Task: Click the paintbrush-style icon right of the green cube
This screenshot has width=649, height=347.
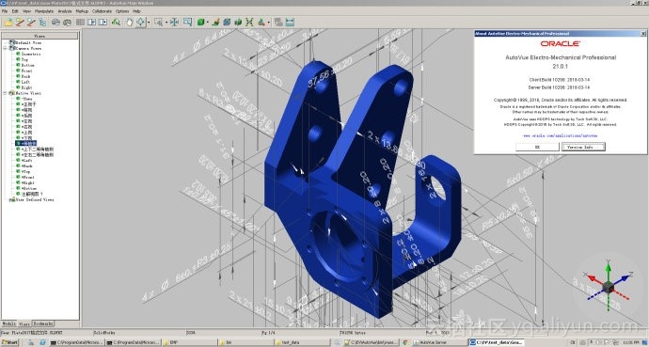Action: tap(215, 23)
